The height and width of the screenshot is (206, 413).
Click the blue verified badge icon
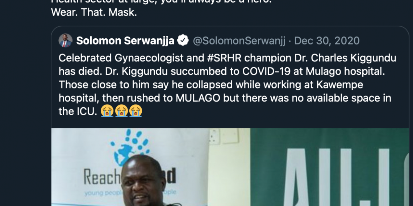click(x=183, y=40)
